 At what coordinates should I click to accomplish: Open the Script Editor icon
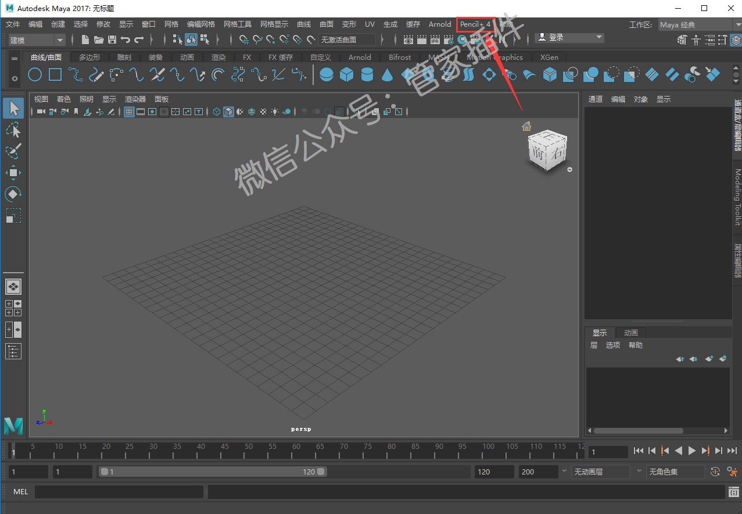coord(733,492)
